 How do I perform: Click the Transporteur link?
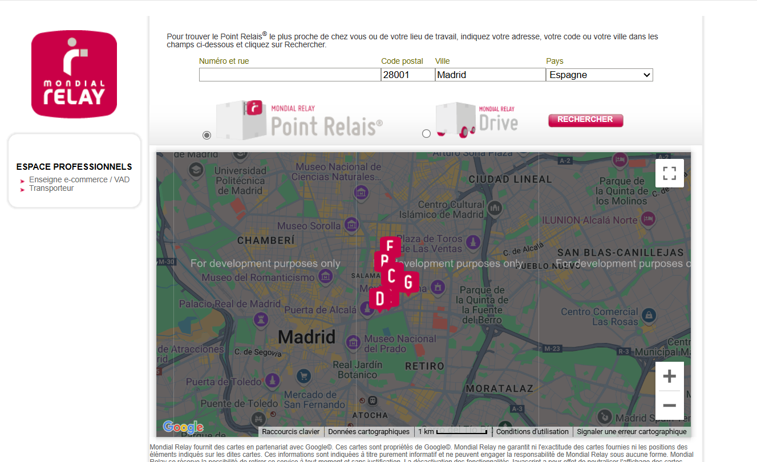(50, 188)
